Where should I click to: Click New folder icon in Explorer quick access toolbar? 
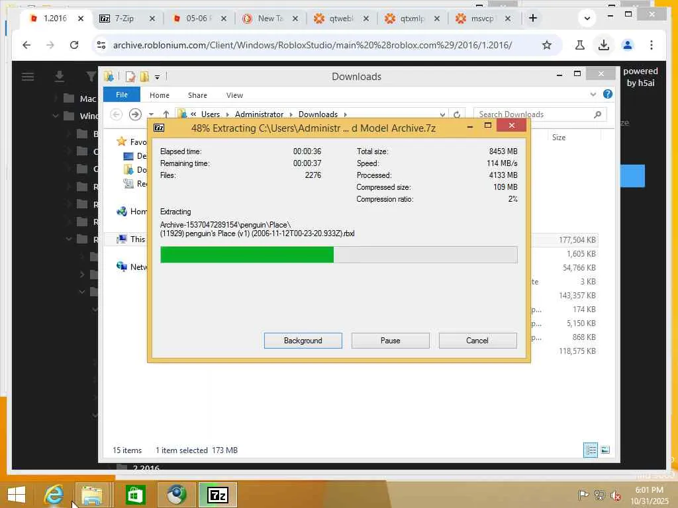[144, 77]
